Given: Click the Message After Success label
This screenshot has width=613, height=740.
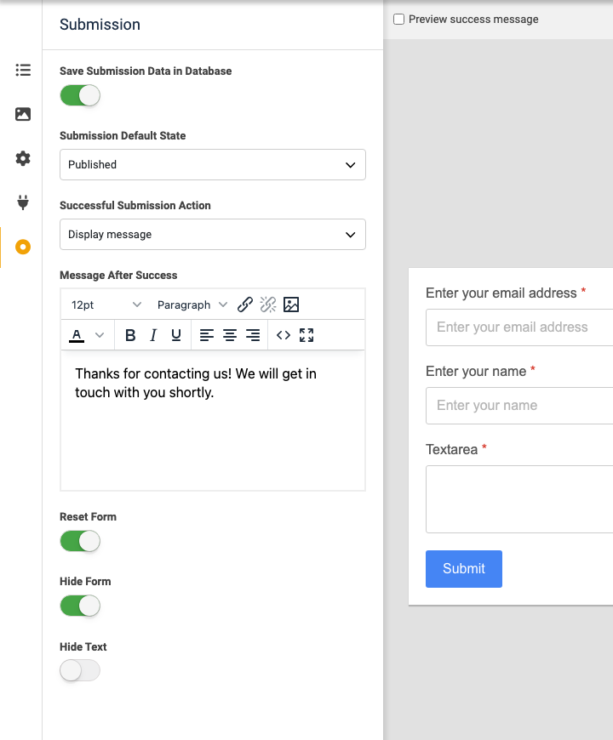Looking at the screenshot, I should [118, 275].
